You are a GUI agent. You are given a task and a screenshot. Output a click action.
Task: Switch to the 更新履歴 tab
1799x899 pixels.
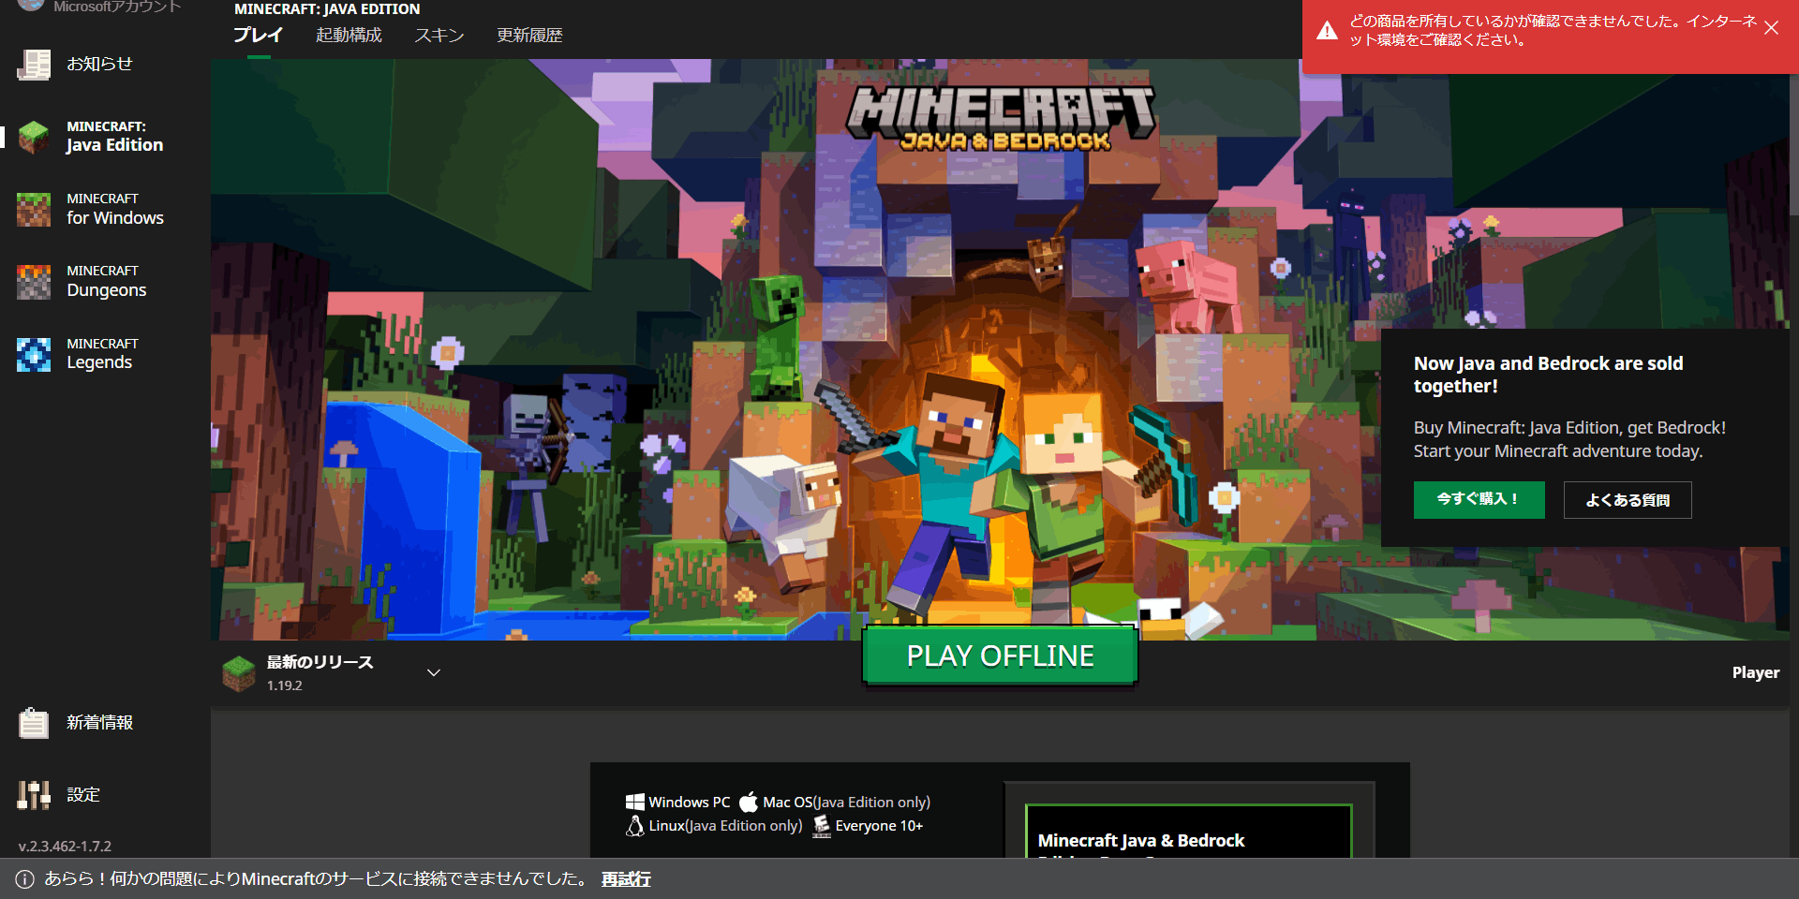pyautogui.click(x=529, y=35)
